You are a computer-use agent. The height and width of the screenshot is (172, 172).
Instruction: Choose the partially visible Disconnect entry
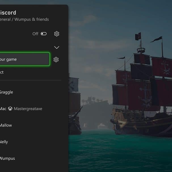tap(2, 72)
